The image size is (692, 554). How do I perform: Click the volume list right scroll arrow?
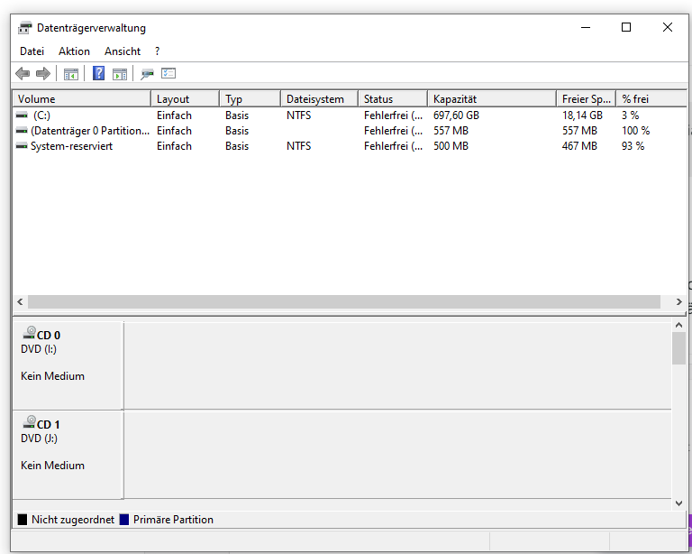point(678,301)
